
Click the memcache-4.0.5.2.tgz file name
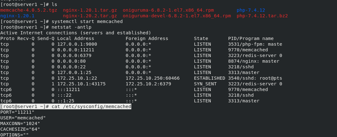[x=29, y=10]
